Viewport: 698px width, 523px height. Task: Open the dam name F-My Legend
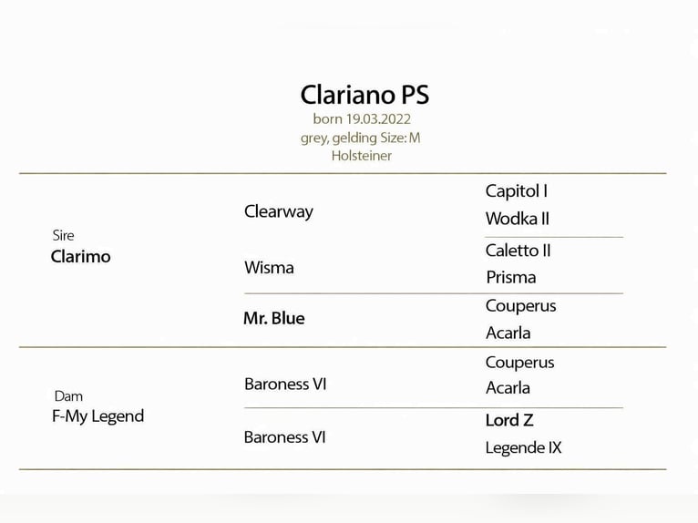click(x=98, y=416)
